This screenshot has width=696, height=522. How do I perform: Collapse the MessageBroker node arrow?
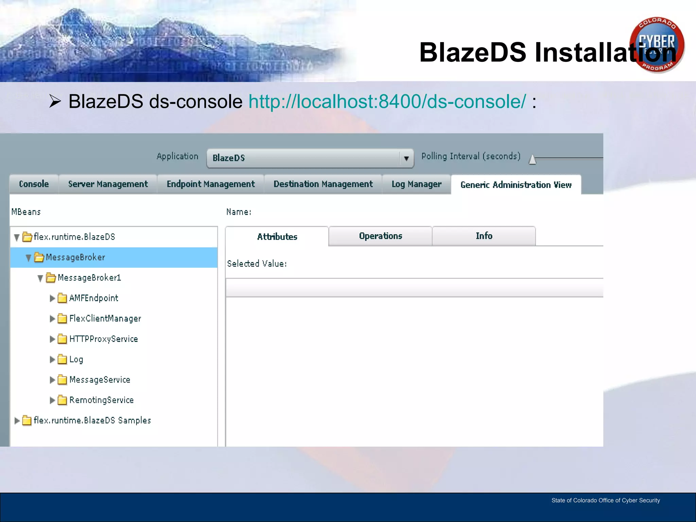click(29, 258)
